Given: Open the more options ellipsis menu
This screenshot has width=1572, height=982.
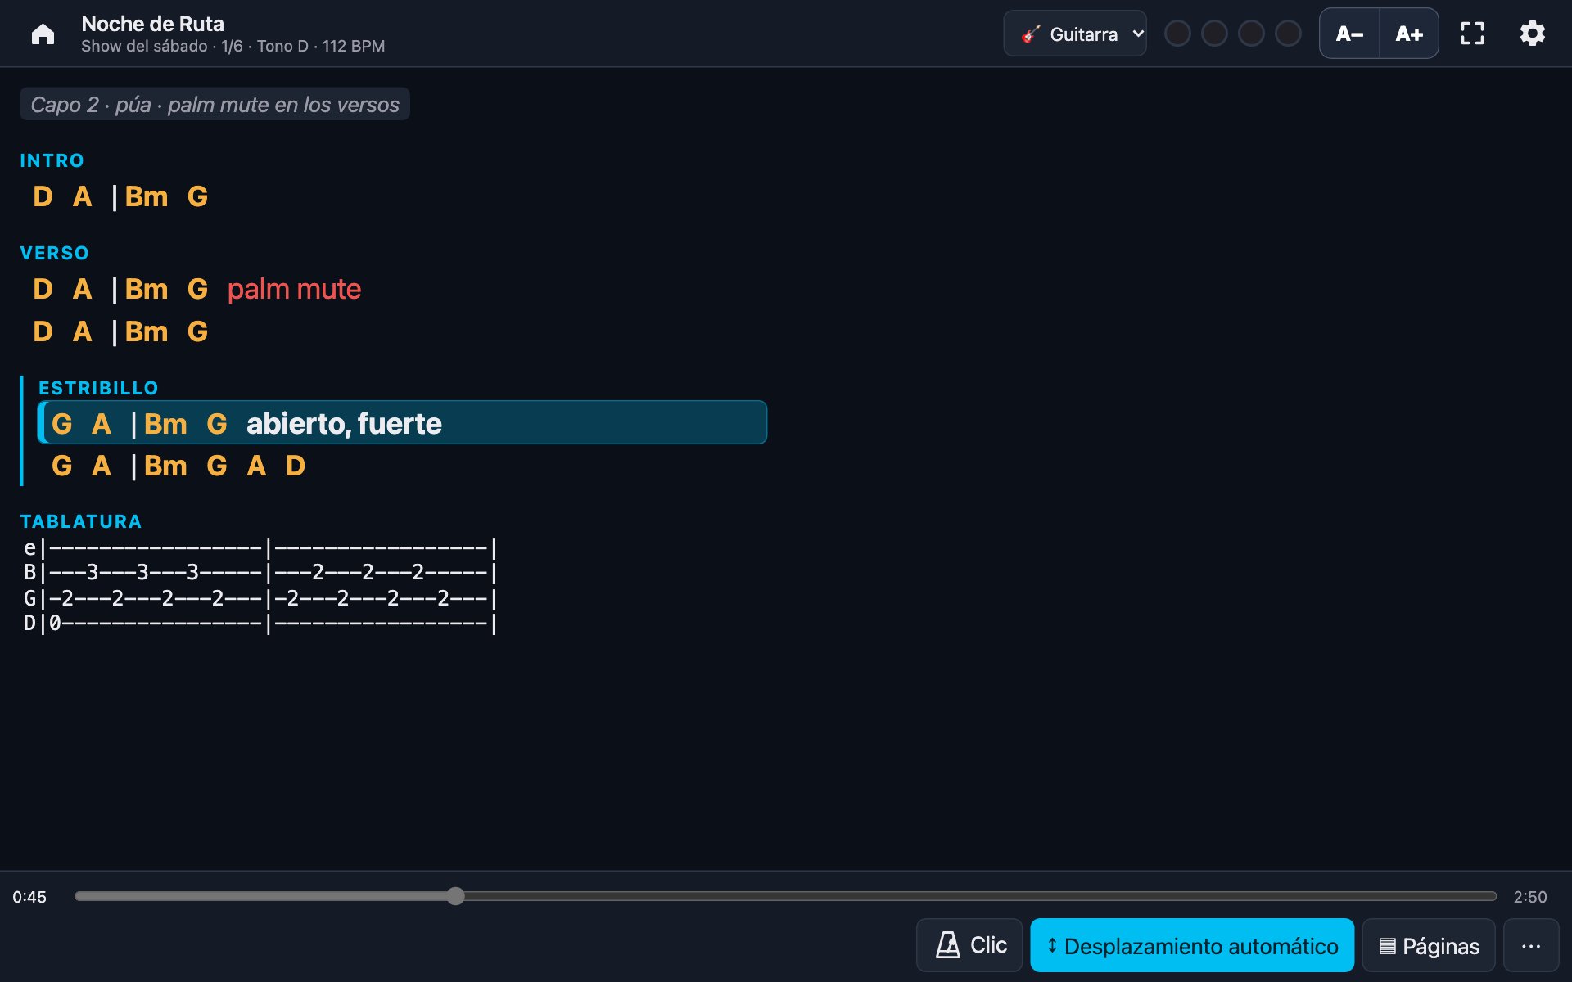Looking at the screenshot, I should click(x=1531, y=945).
